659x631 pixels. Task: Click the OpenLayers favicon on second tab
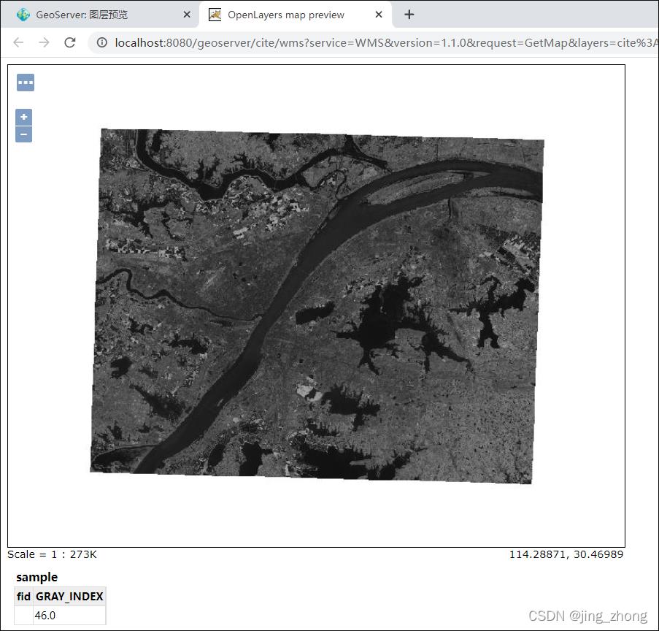click(x=215, y=15)
